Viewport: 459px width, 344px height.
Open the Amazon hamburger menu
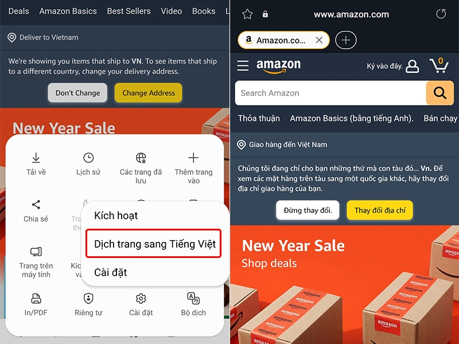[x=243, y=65]
